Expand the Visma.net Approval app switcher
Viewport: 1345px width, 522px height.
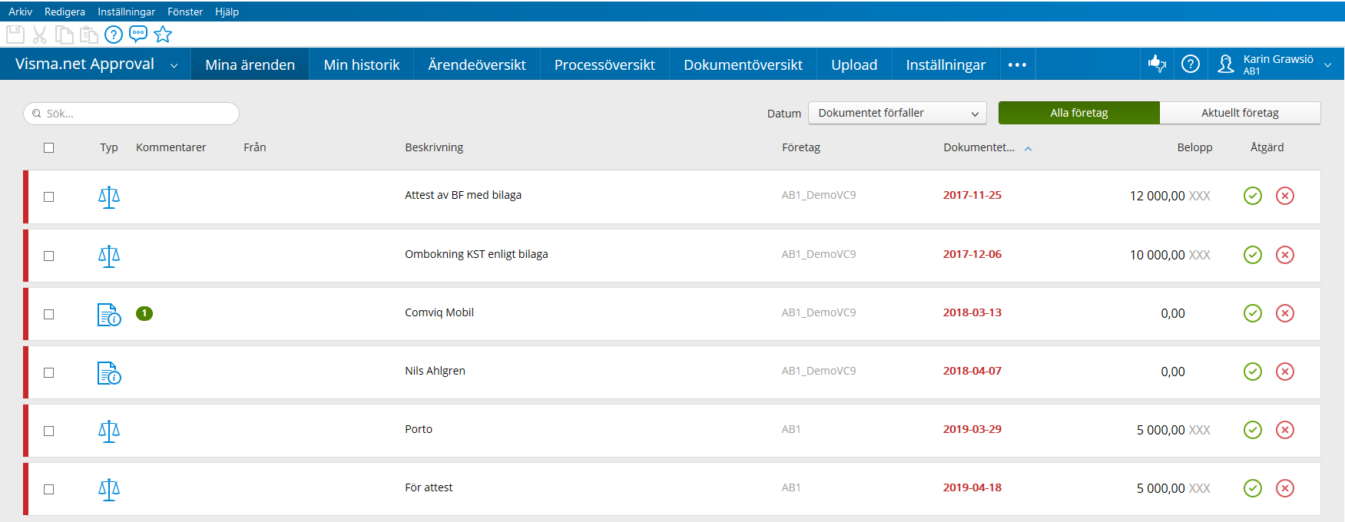pyautogui.click(x=174, y=65)
